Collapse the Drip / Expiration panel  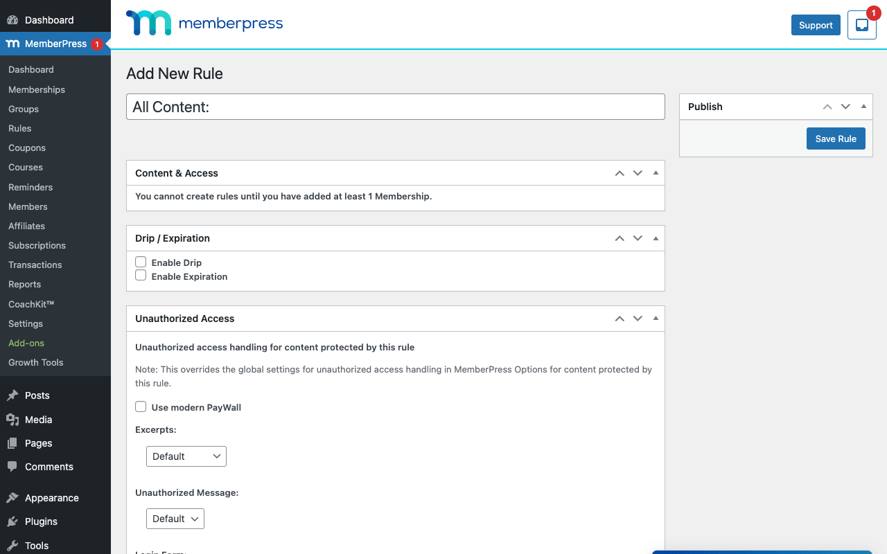tap(656, 238)
